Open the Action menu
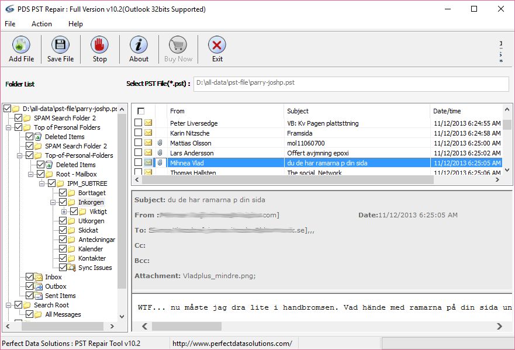This screenshot has width=515, height=350. click(x=42, y=24)
